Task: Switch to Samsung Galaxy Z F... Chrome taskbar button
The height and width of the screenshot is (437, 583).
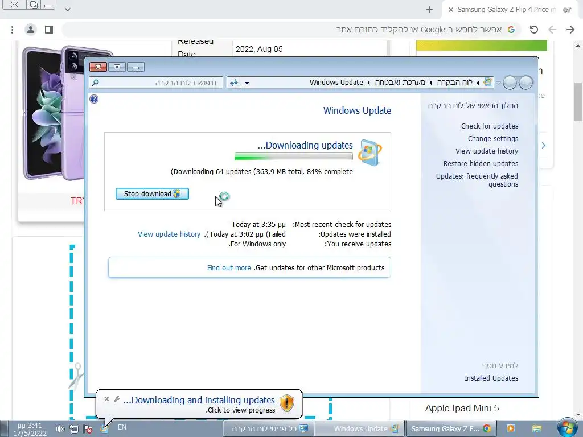Action: (x=451, y=428)
